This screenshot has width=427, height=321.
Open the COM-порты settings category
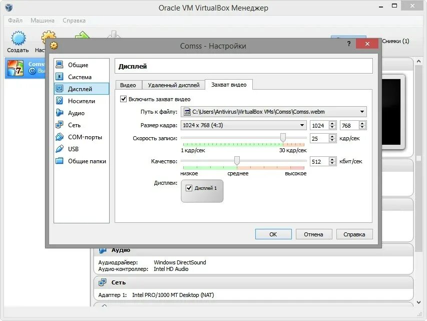(82, 137)
